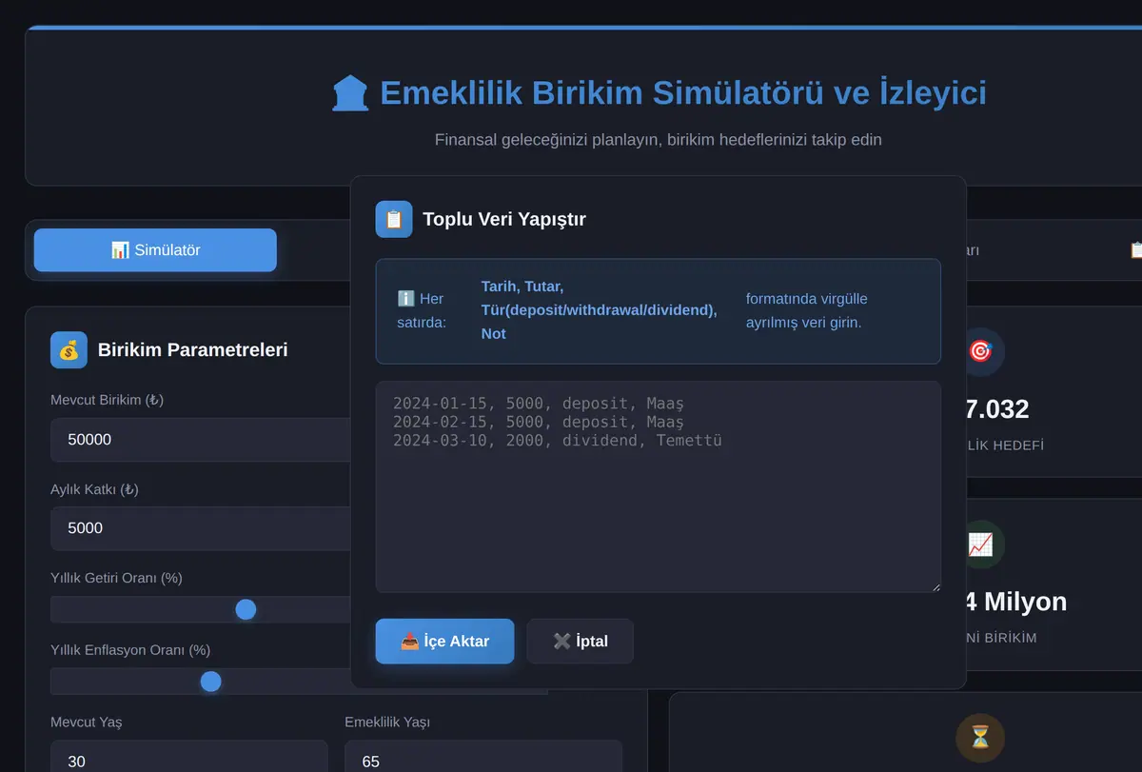Click the '4 Milyon' value on the savings card
The width and height of the screenshot is (1142, 772).
point(1016,602)
